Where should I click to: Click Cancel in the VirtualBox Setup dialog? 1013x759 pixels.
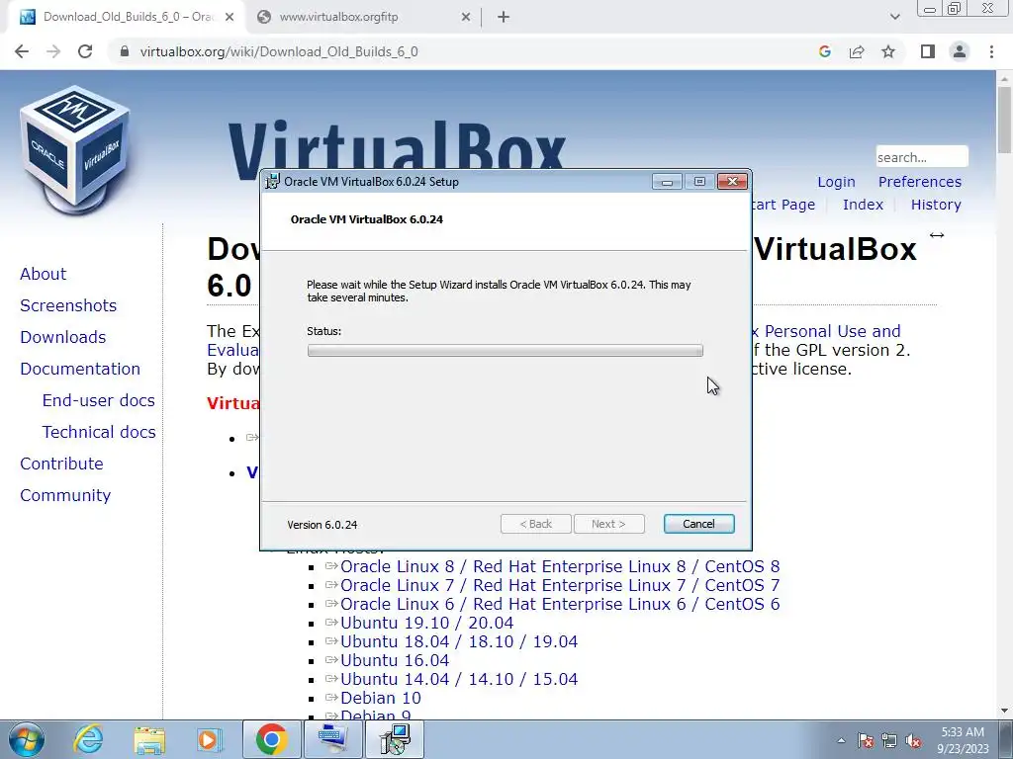(x=698, y=524)
